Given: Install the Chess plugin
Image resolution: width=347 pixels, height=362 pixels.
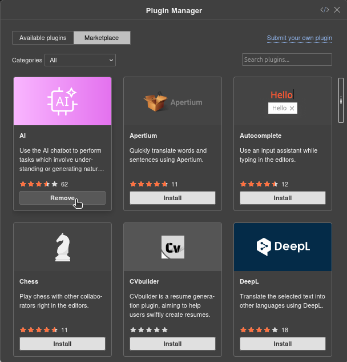Looking at the screenshot, I should [62, 344].
